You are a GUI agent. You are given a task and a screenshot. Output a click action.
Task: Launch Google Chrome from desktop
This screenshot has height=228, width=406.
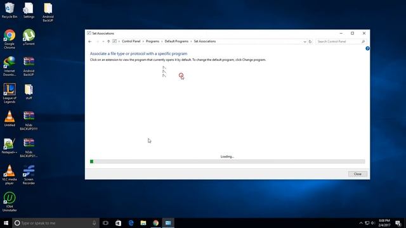(x=10, y=39)
